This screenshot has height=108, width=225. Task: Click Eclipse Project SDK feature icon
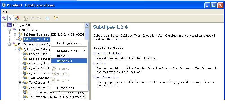tap(20, 35)
